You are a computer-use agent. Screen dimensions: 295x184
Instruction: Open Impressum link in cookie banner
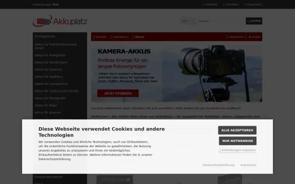click(x=248, y=165)
